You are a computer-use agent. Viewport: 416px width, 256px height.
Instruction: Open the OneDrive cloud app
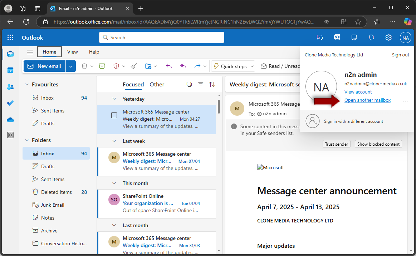coord(10,120)
